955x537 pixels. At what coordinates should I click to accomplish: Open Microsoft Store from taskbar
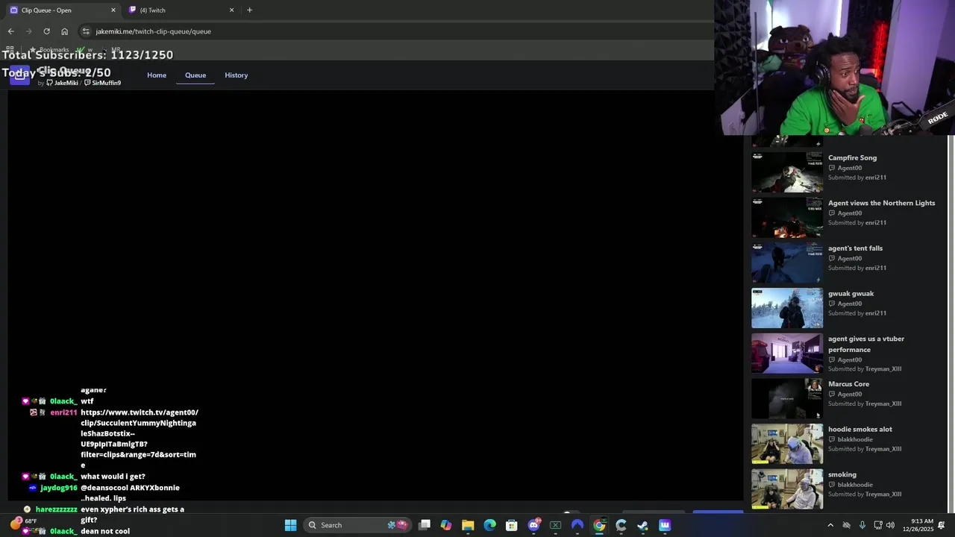pyautogui.click(x=512, y=525)
